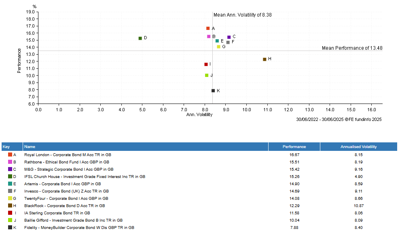The image size is (400, 235).
Task: Click performance value 16.67
Action: coord(294,155)
